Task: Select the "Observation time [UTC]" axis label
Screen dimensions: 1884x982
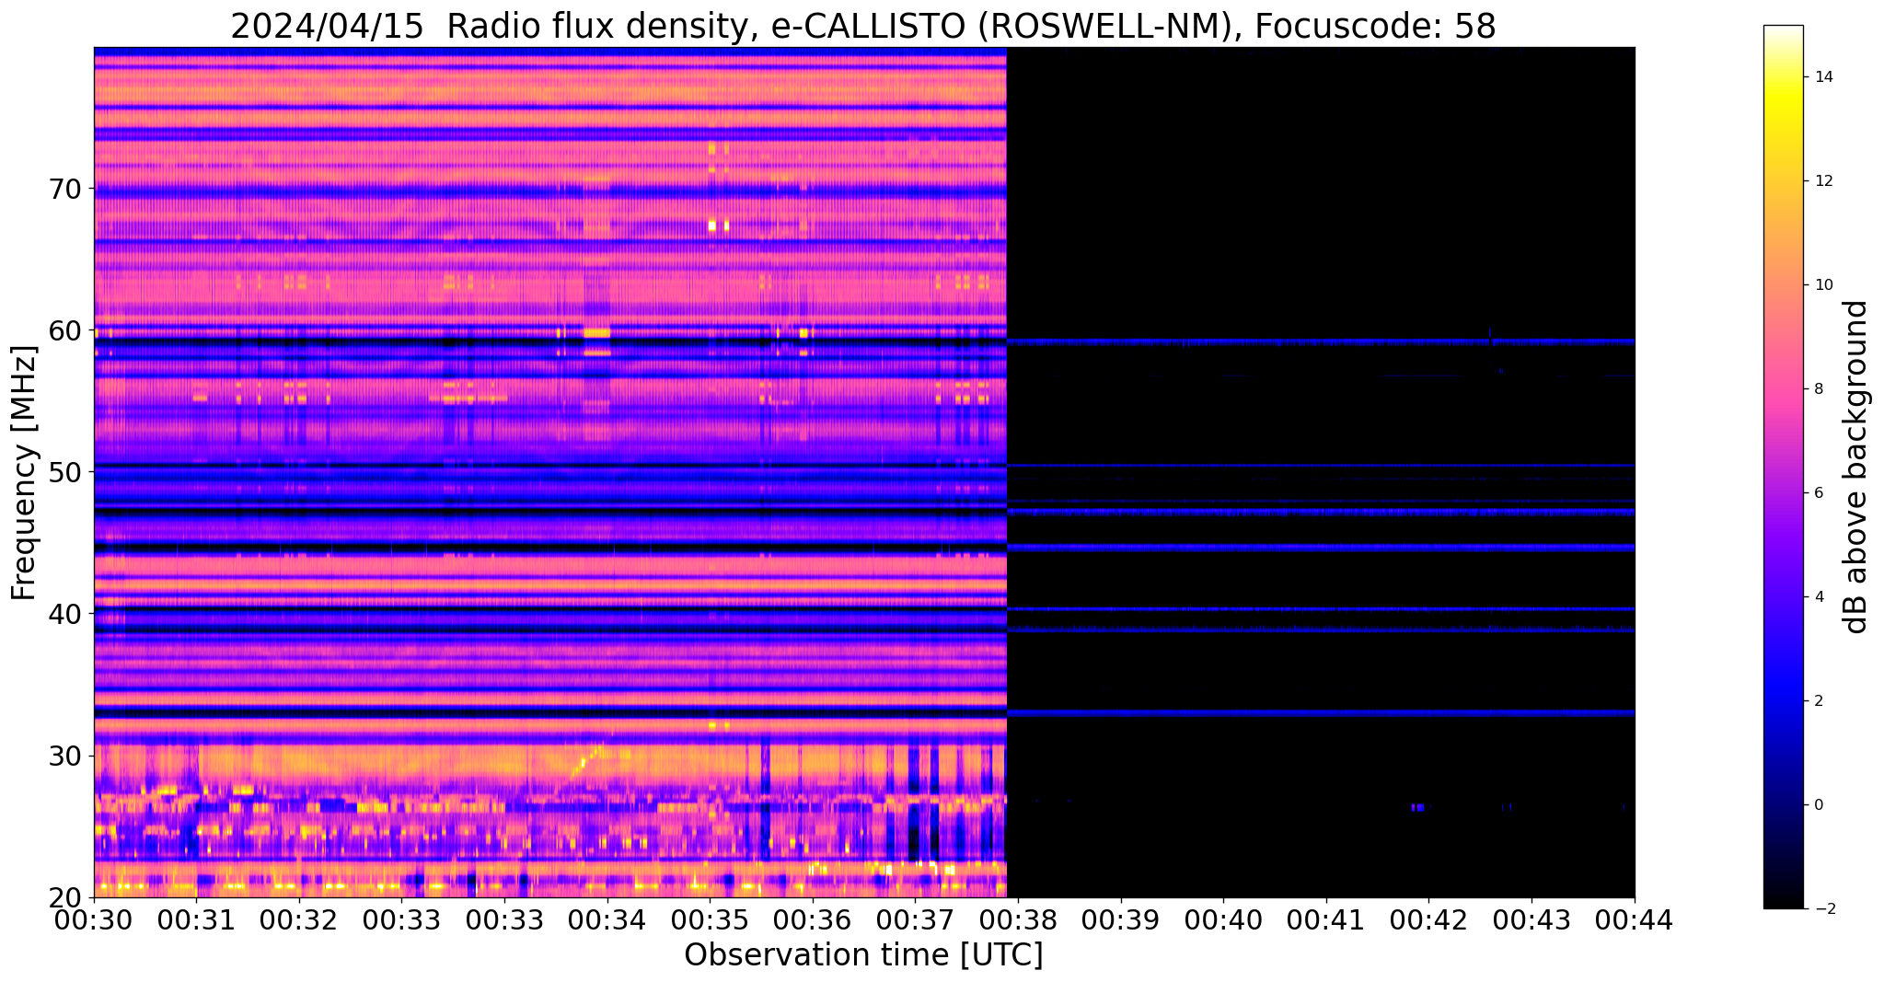Action: 863,955
